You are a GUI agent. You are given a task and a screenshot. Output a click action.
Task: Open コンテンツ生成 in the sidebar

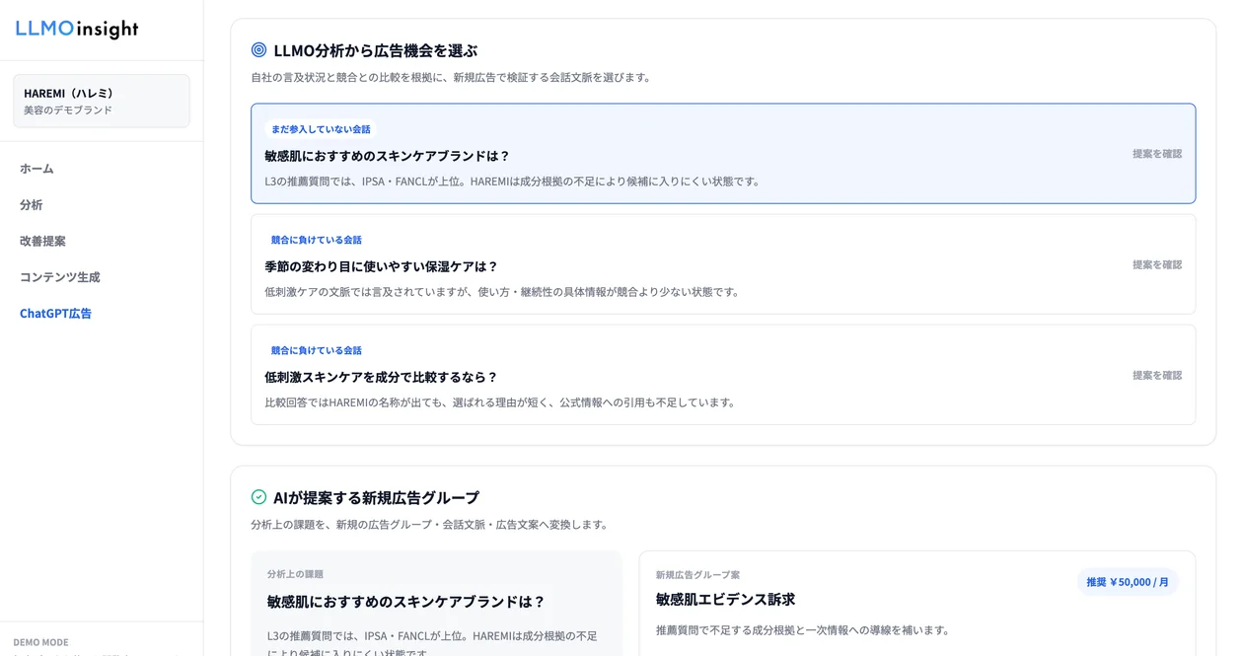(60, 277)
